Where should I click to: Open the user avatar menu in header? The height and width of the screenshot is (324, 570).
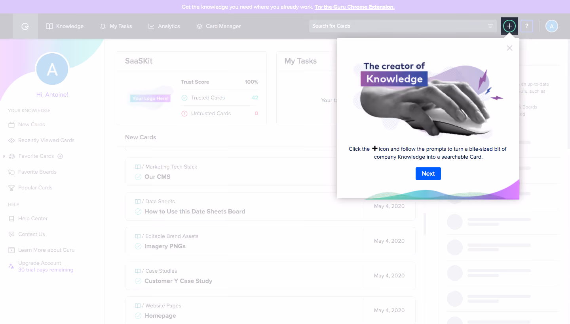552,26
